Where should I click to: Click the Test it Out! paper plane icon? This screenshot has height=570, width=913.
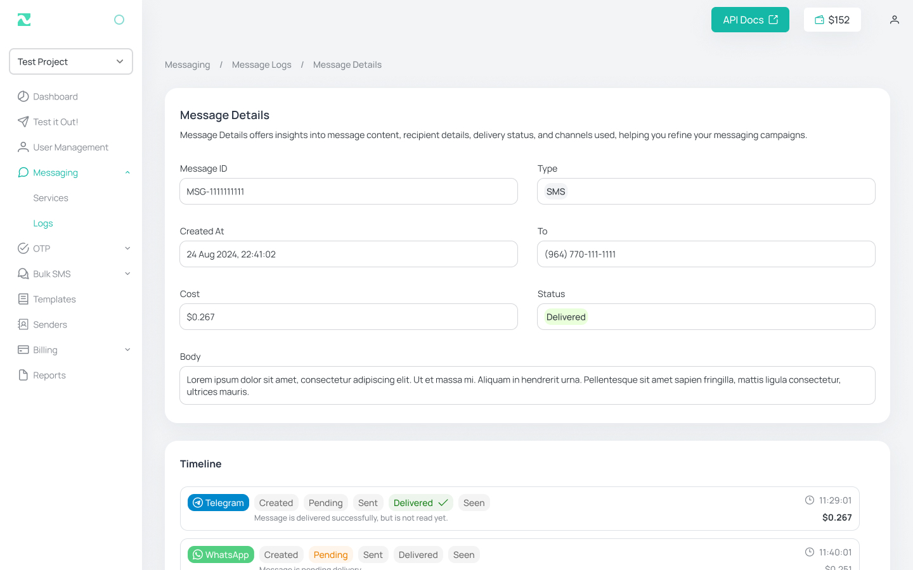point(23,122)
